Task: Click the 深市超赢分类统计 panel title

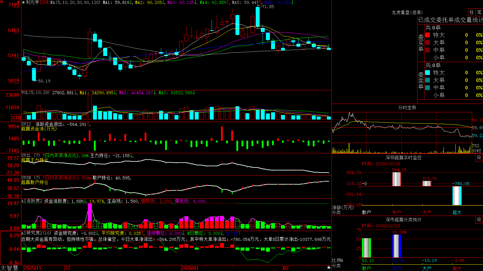Action: coord(403,220)
